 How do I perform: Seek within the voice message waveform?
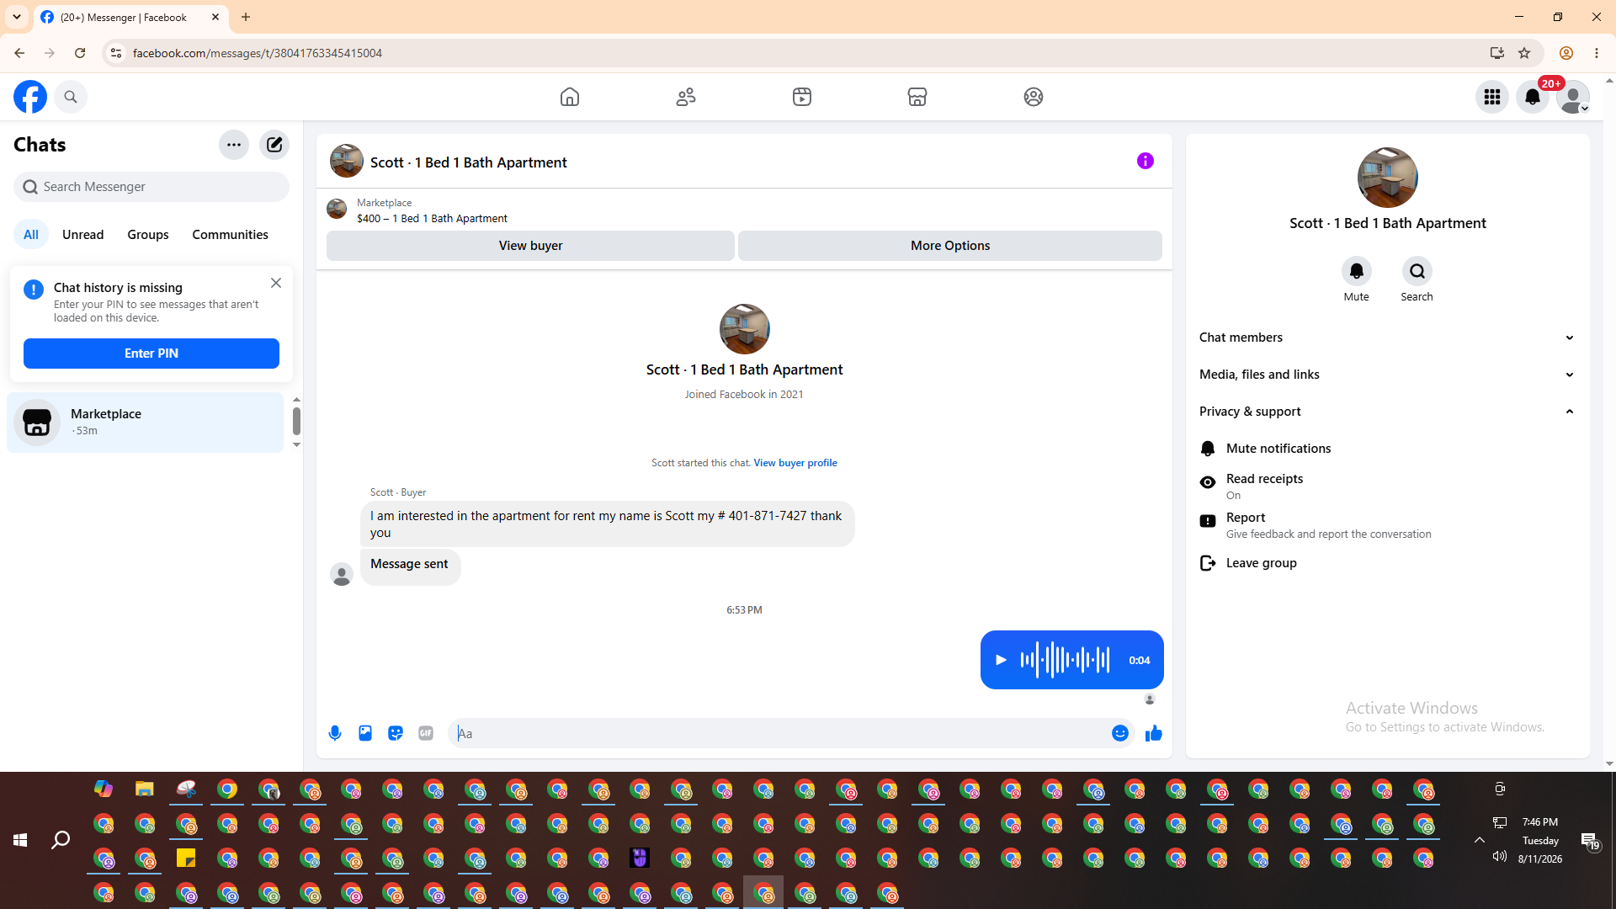coord(1065,660)
